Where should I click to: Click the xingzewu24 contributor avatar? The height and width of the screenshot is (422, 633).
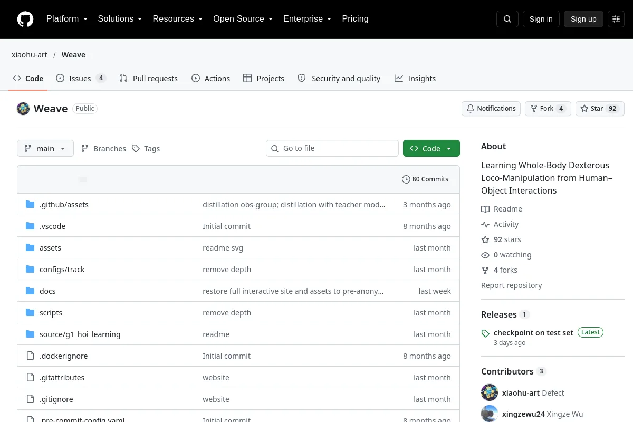pyautogui.click(x=490, y=414)
